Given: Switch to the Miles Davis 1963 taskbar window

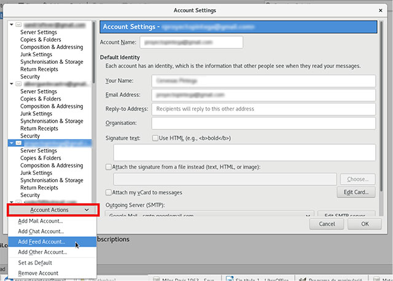Looking at the screenshot, I should pos(184,279).
